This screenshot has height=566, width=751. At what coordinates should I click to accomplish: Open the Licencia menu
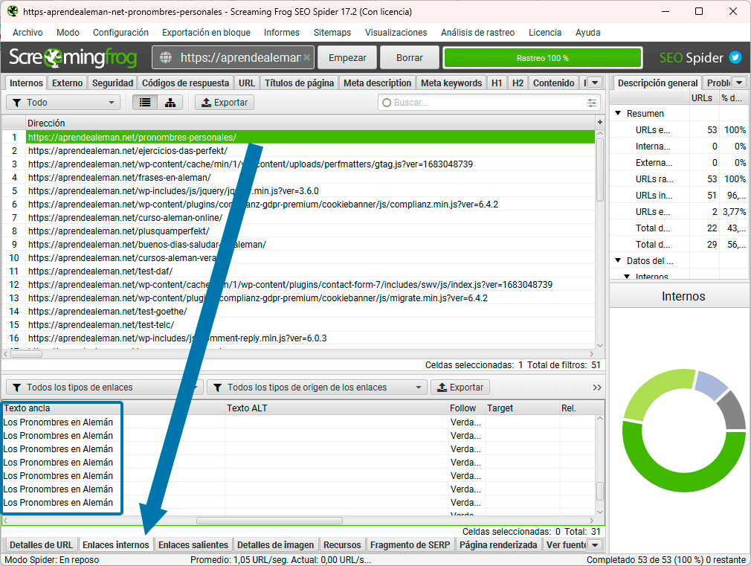(545, 33)
